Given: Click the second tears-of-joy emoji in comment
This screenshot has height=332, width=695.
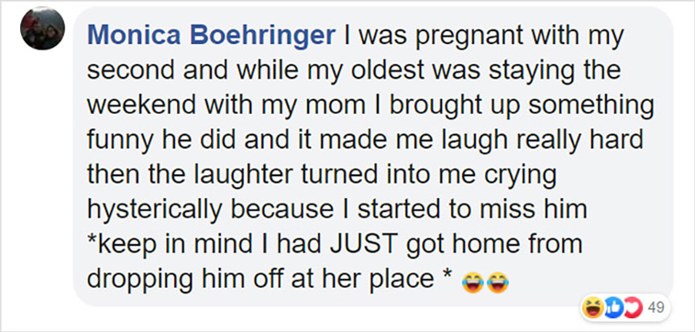Looking at the screenshot, I should point(496,282).
